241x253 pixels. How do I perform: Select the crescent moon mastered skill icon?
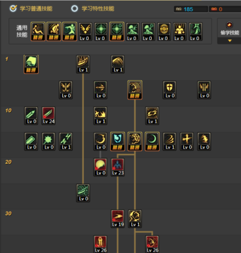click(152, 142)
